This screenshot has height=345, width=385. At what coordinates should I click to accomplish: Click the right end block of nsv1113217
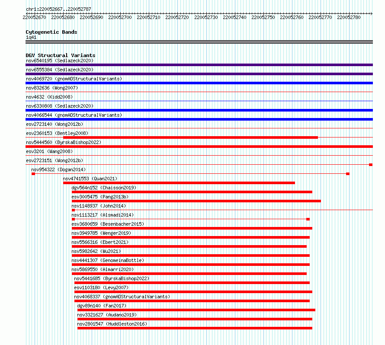[308, 219]
